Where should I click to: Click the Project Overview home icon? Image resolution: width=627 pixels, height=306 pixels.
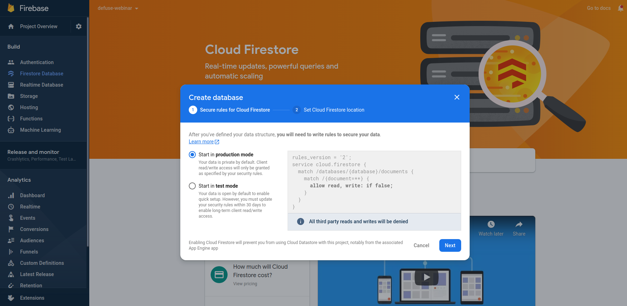(11, 26)
